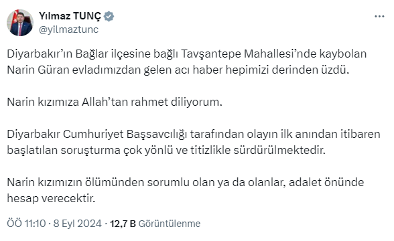Click the word sürdürülmektedir in the third paragraph
The width and height of the screenshot is (394, 241).
coord(279,150)
